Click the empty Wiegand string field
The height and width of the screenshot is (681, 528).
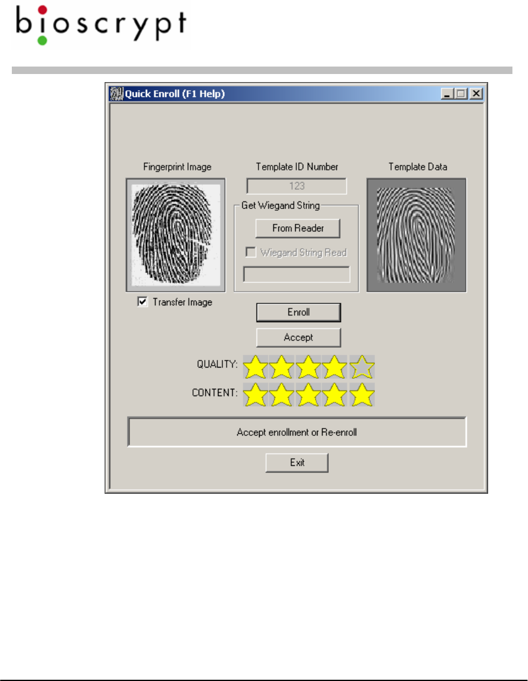point(296,274)
